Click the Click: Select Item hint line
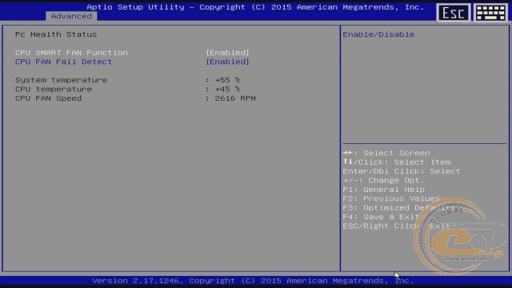 [x=397, y=162]
